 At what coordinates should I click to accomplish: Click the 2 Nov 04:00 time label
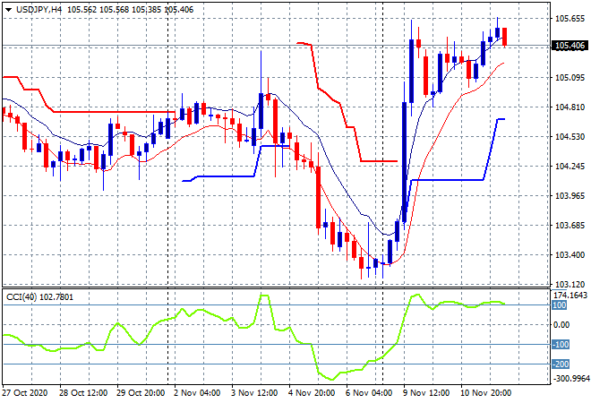197,393
